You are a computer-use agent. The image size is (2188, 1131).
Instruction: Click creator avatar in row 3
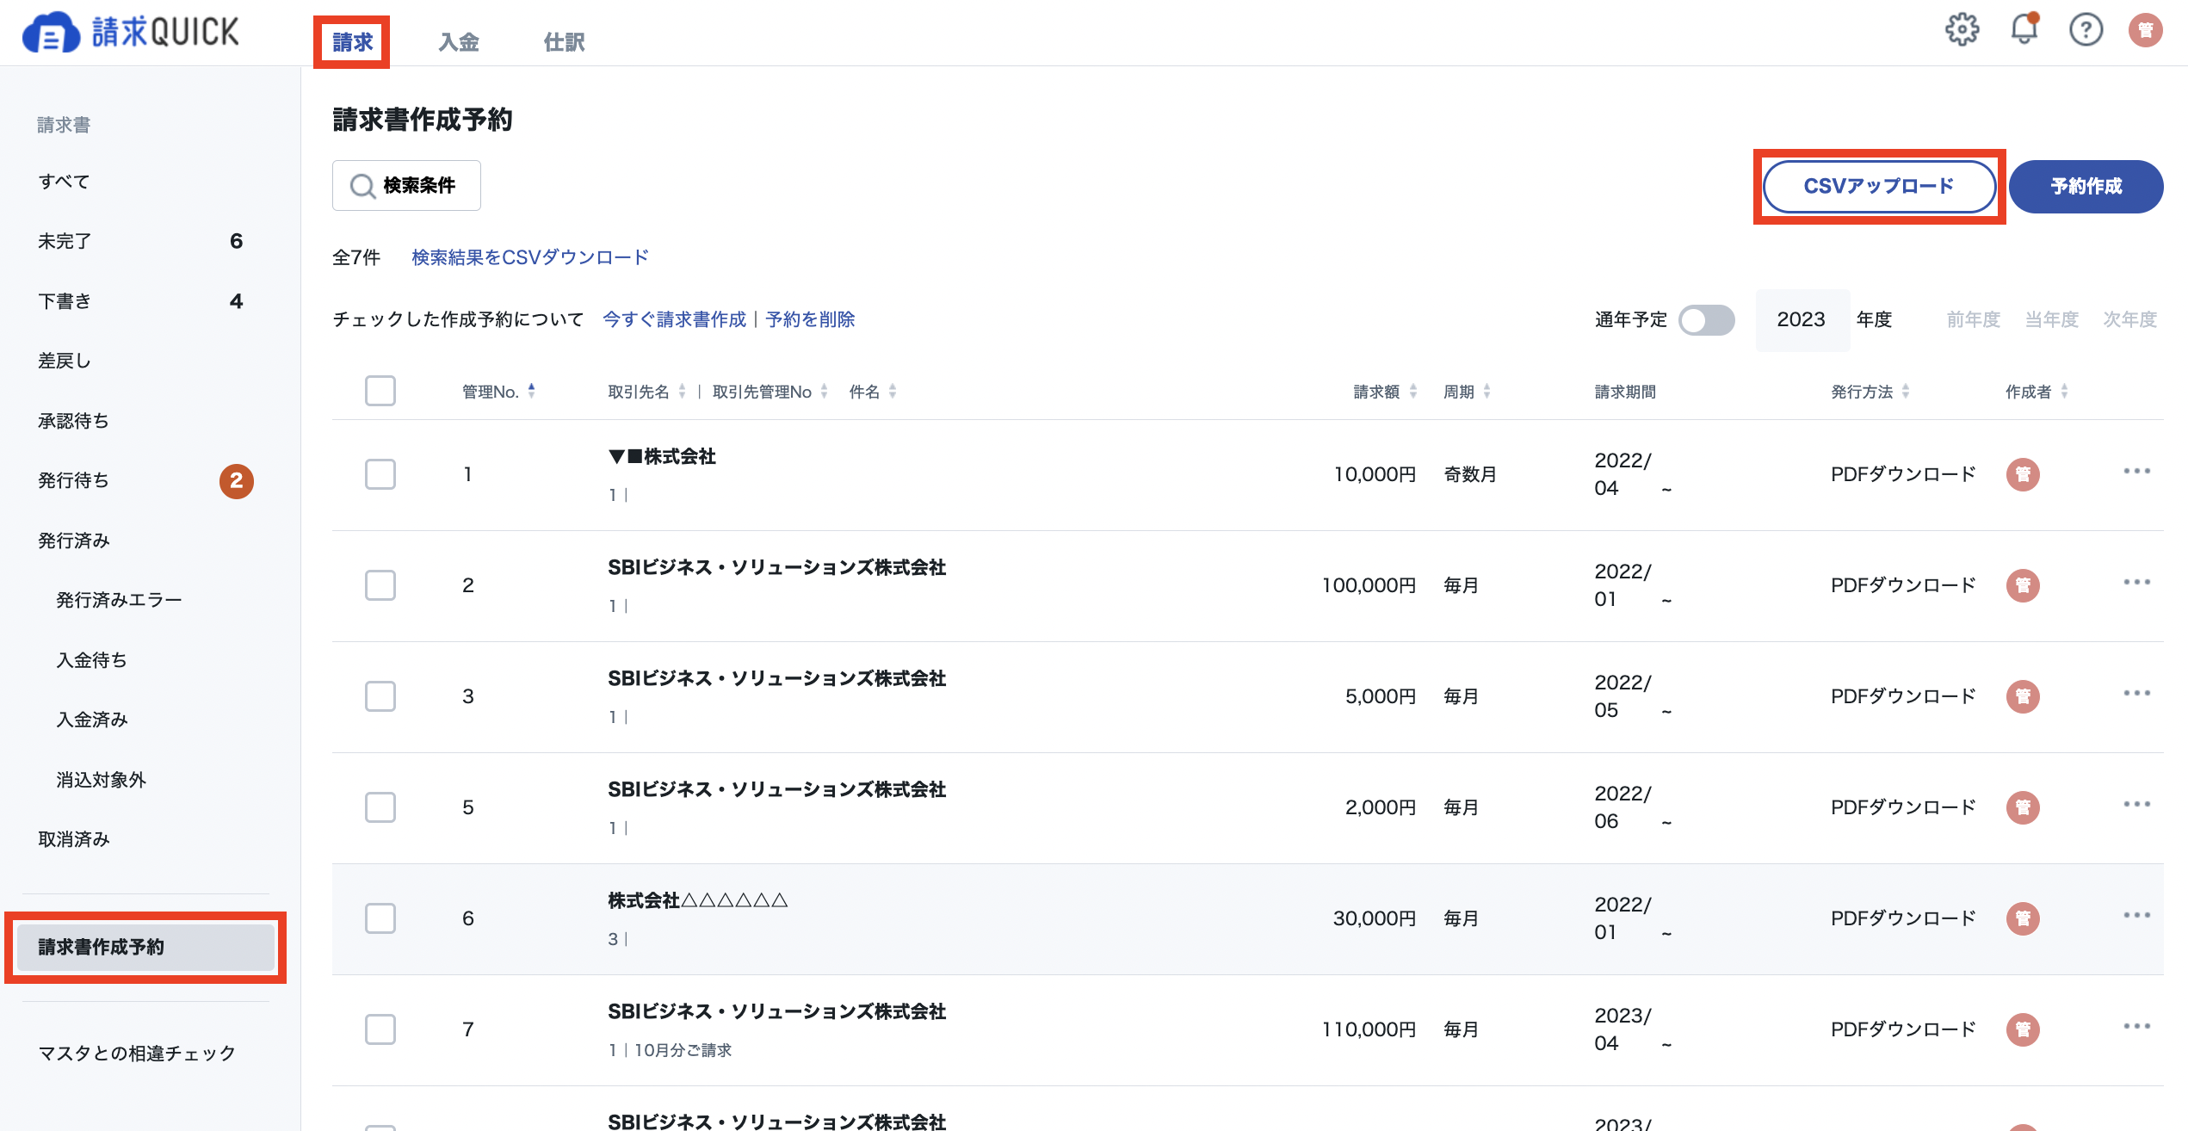(x=2023, y=696)
